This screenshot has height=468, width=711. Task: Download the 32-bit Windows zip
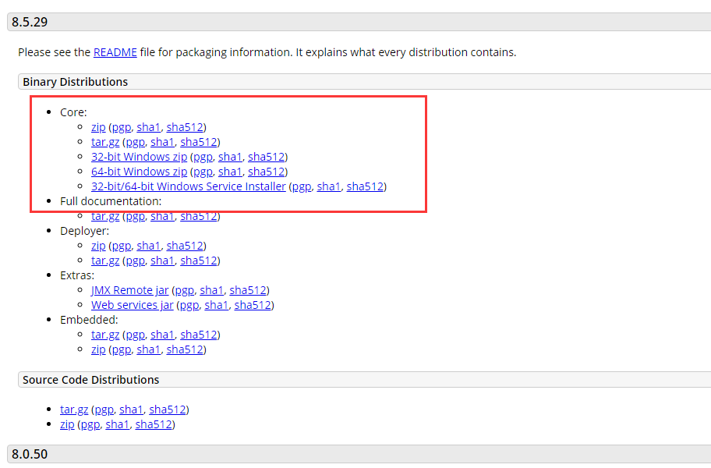coord(140,157)
